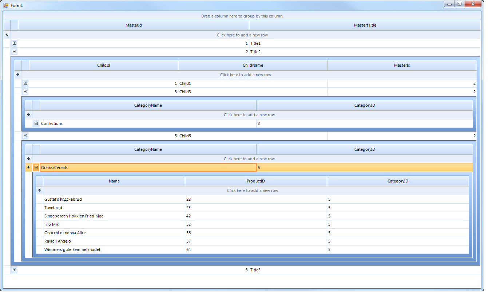The height and width of the screenshot is (299, 488).
Task: Expand the Child1 row
Action: tap(25, 83)
